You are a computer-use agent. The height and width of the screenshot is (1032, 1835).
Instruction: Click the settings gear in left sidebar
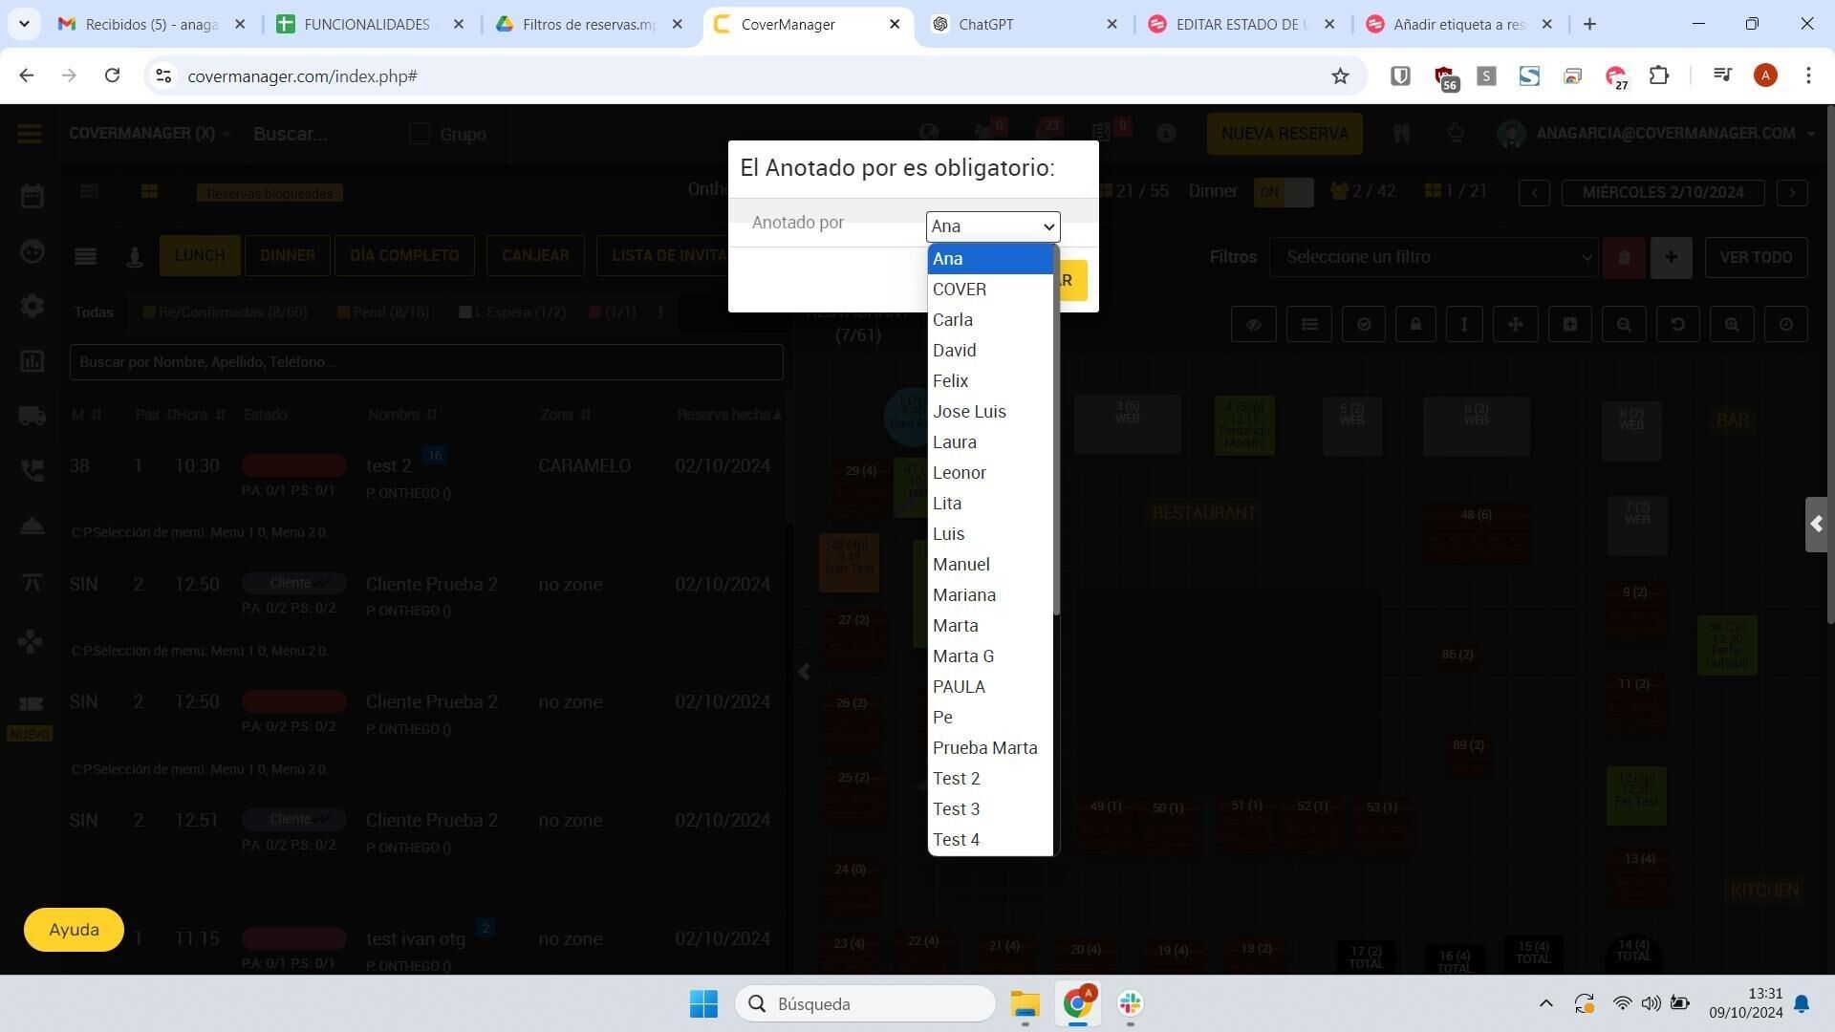point(32,306)
